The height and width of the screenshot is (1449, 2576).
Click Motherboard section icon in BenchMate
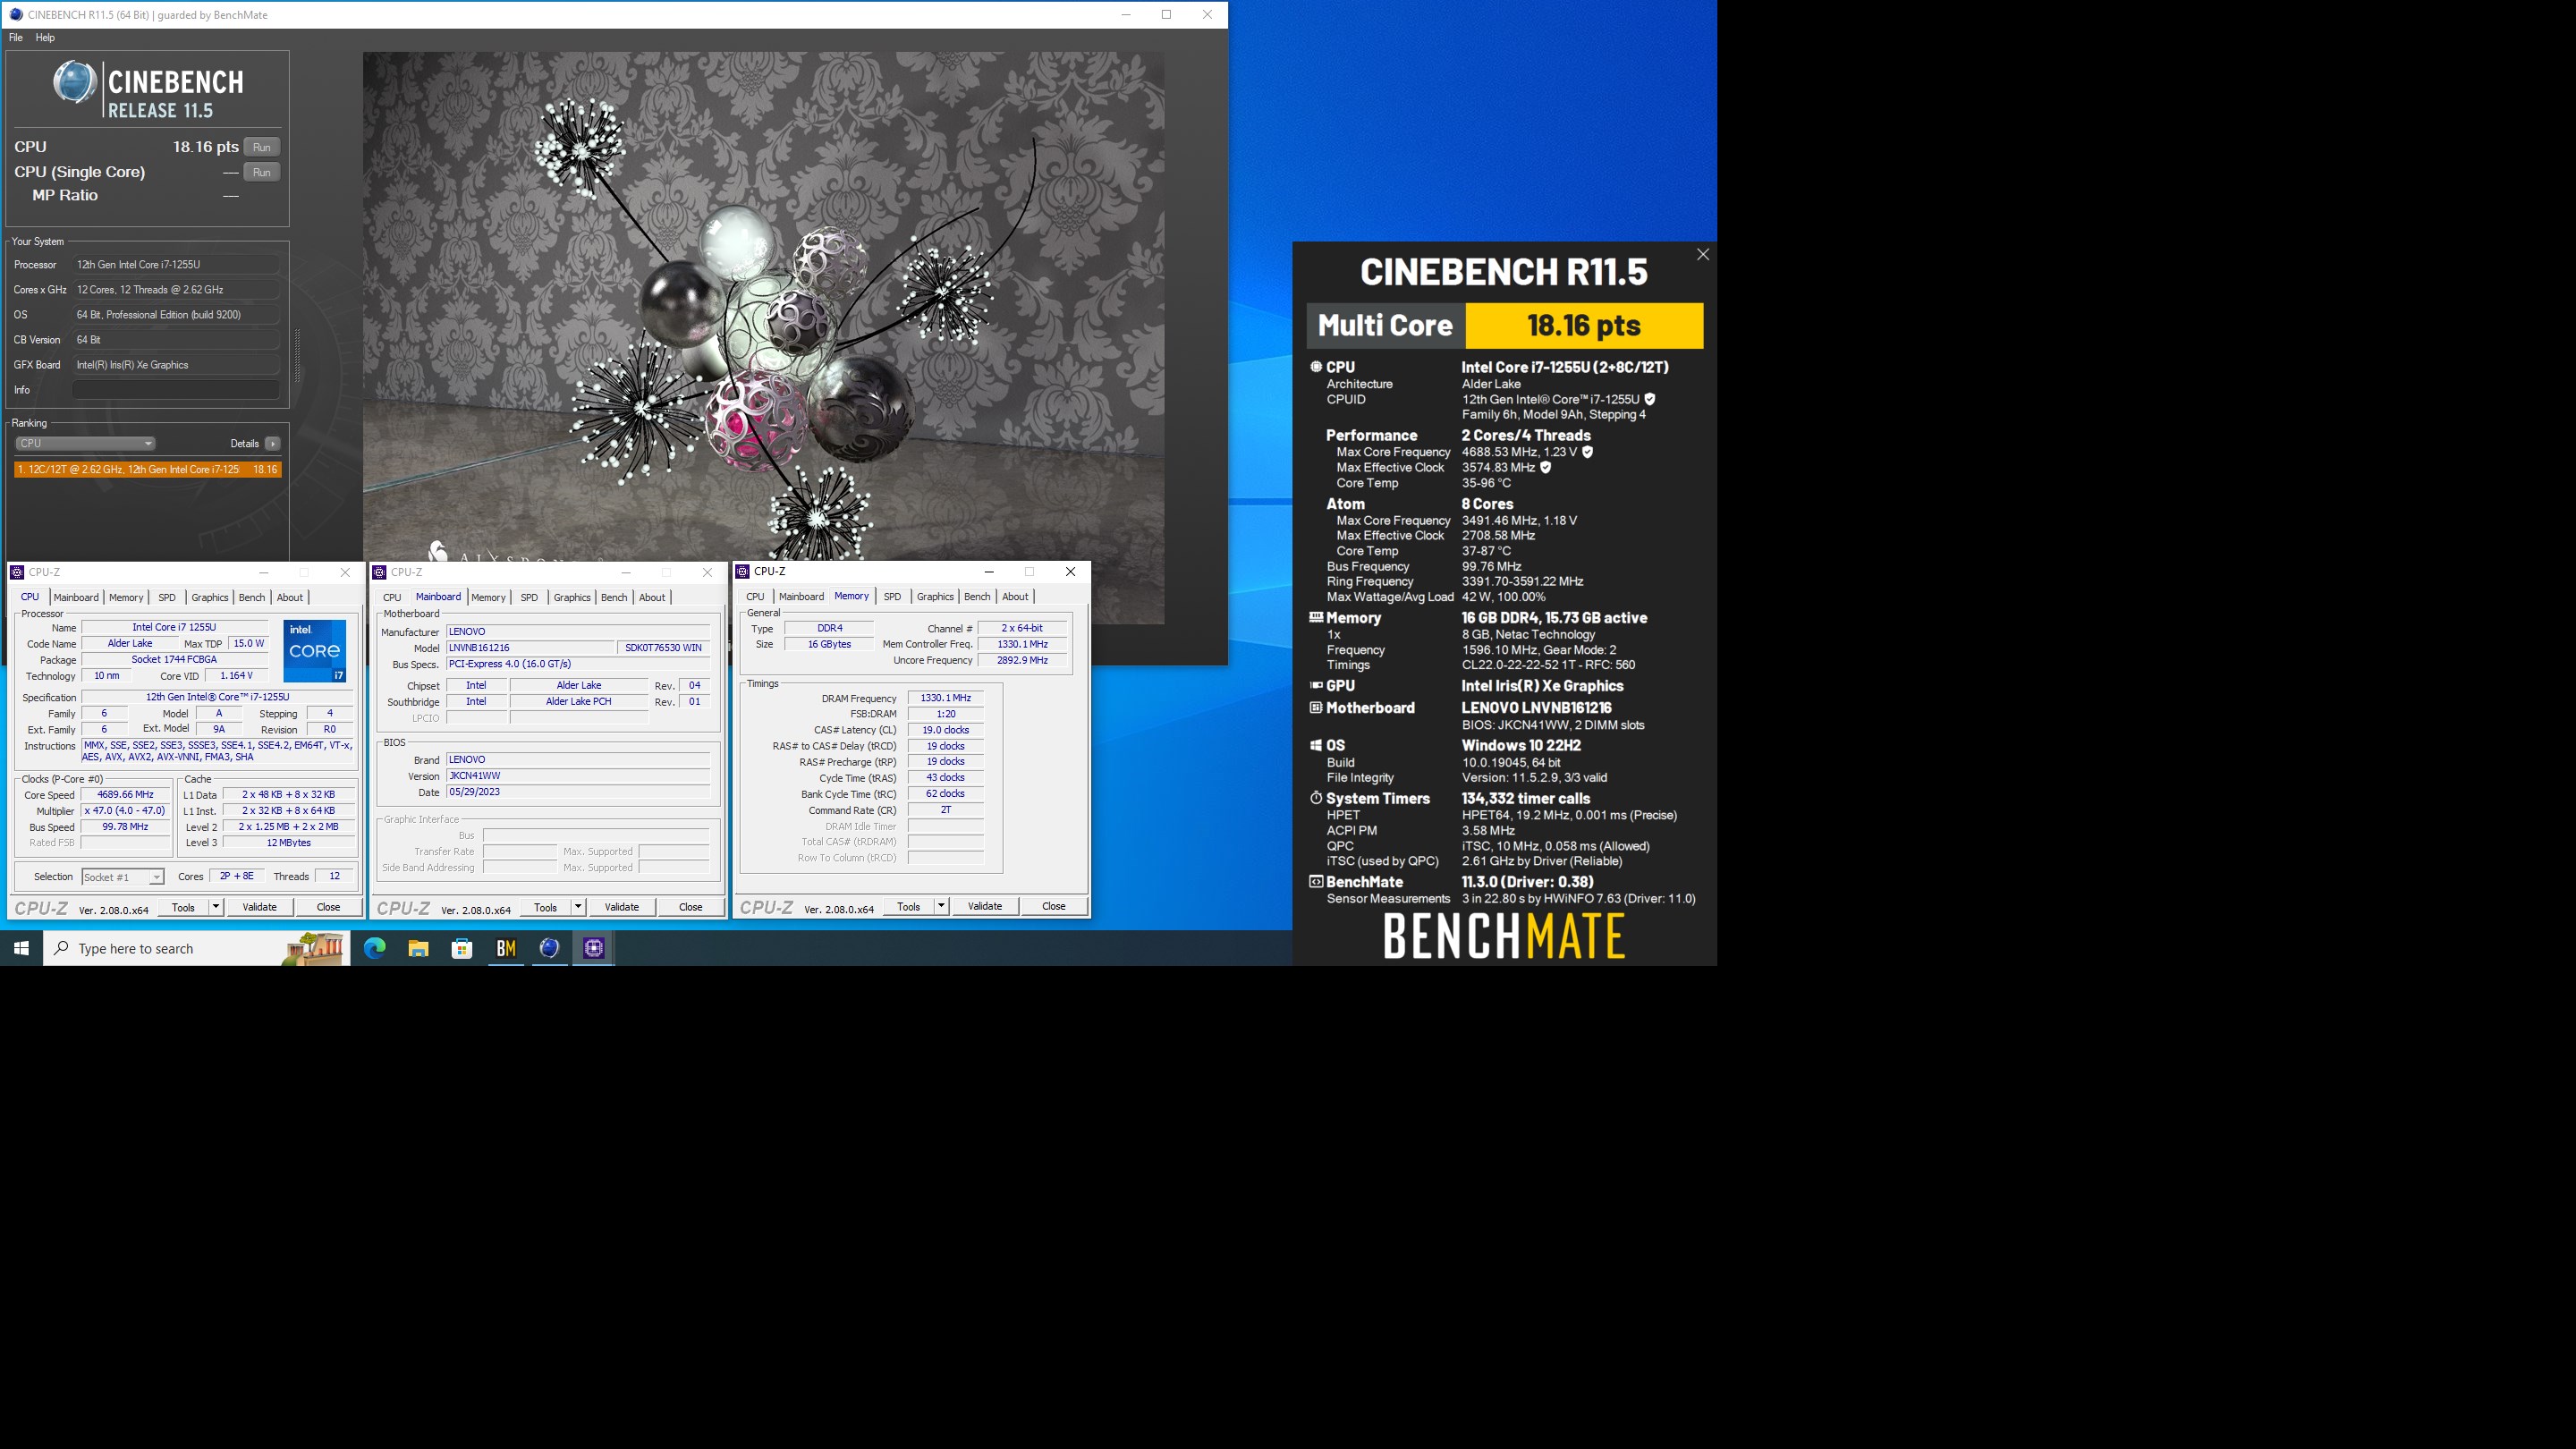pyautogui.click(x=1316, y=708)
